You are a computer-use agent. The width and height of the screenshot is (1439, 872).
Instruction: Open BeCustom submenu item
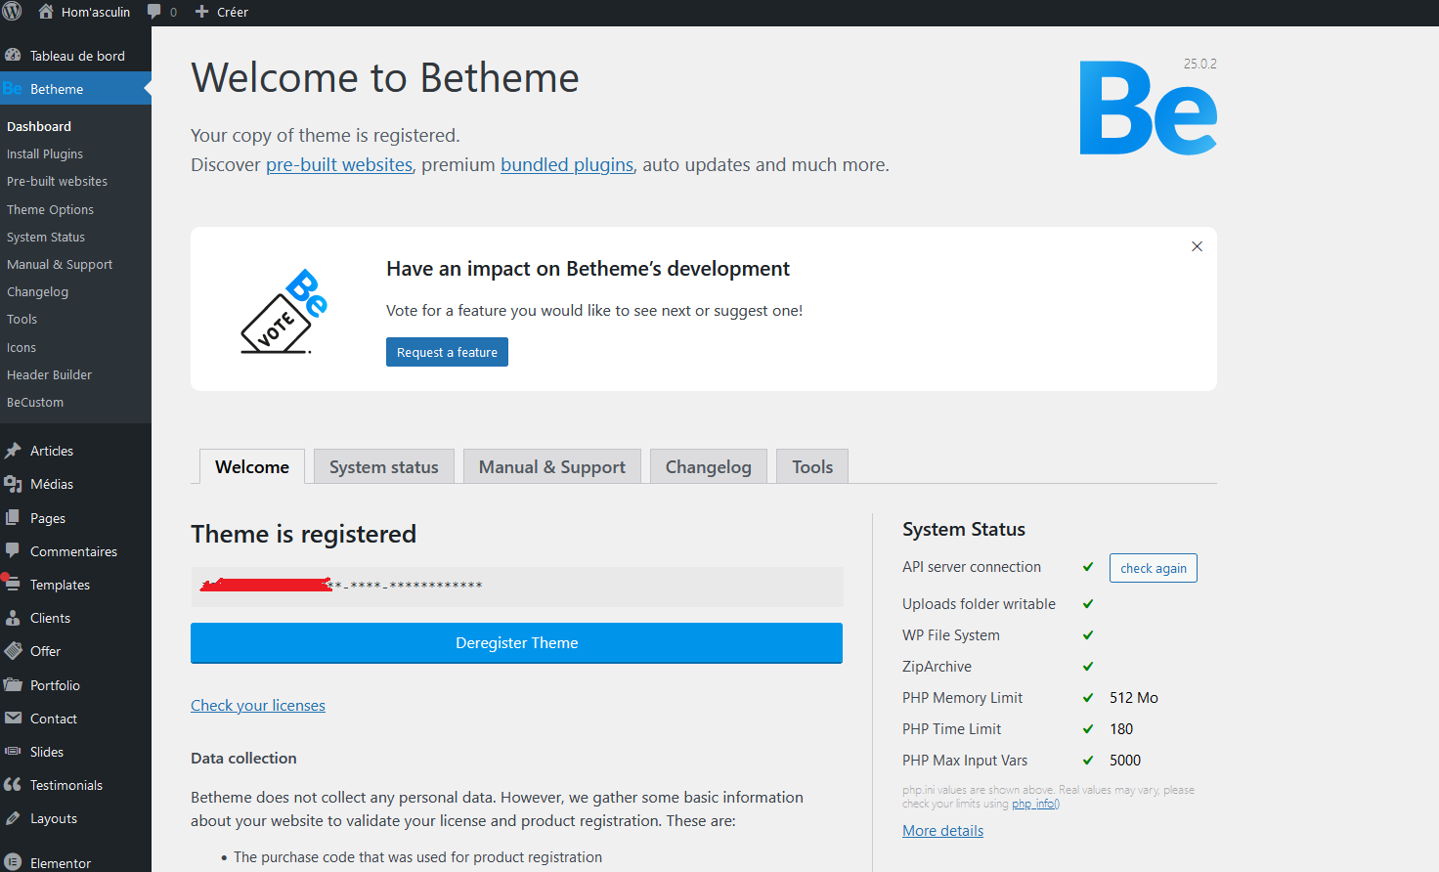point(35,402)
